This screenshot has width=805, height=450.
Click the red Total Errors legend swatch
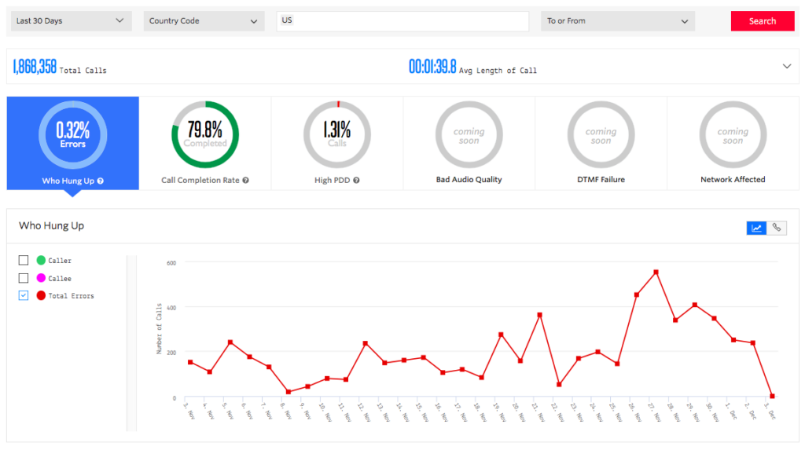[x=41, y=295]
